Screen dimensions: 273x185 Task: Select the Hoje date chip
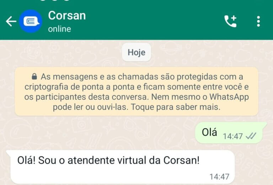(x=136, y=52)
